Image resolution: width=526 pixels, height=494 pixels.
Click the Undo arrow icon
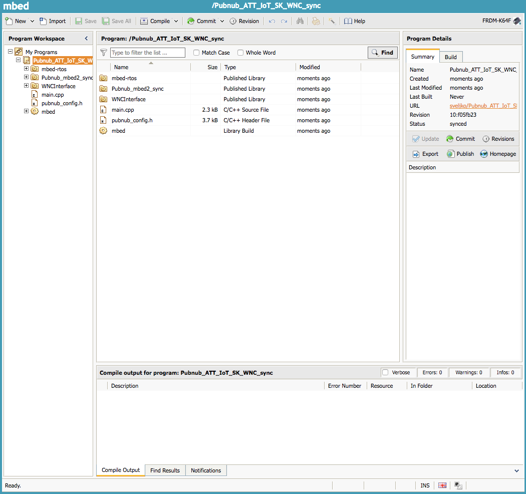[x=272, y=21]
